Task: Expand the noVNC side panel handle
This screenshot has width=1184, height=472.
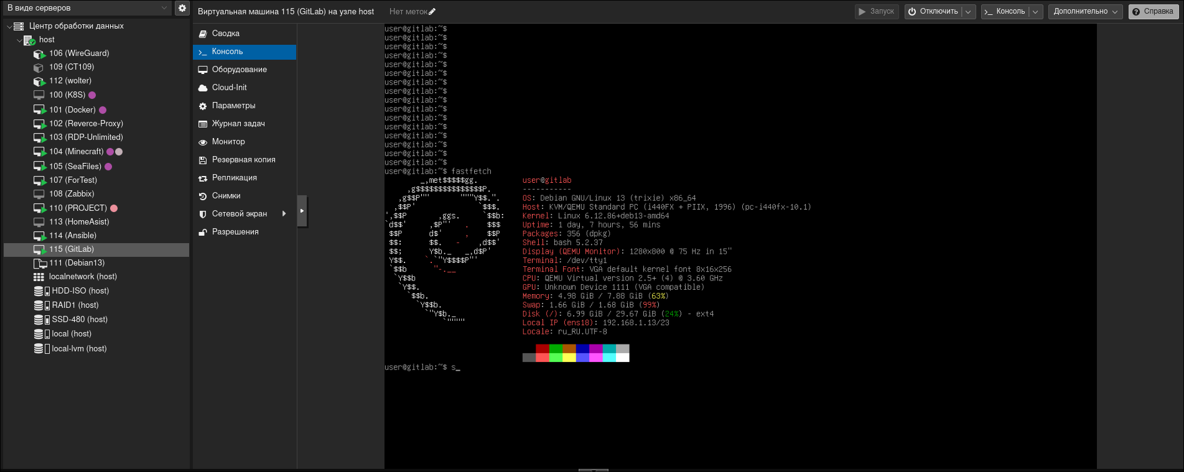Action: (302, 211)
